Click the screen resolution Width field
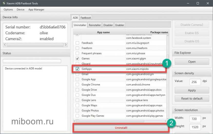213x134 pixels. pos(195,119)
